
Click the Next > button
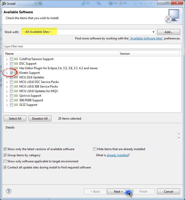[x=118, y=191]
